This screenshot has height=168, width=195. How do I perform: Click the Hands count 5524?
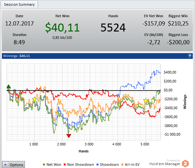113,28
